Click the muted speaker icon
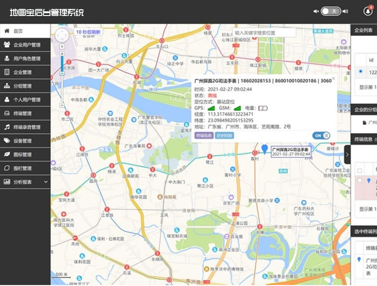377x286 pixels. (x=316, y=11)
